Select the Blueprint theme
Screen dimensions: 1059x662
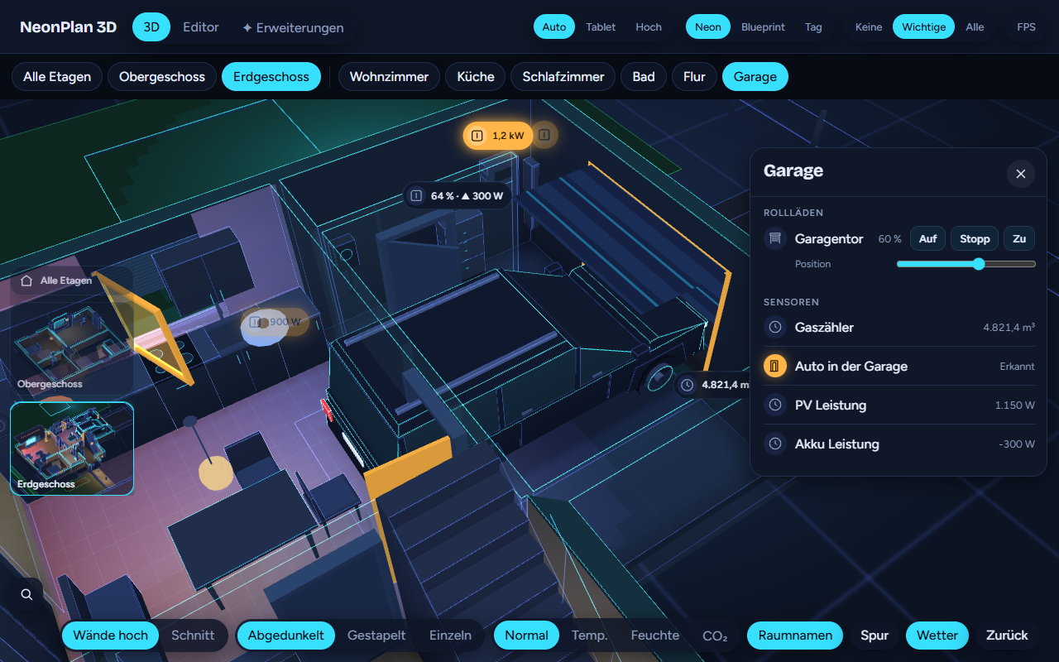[763, 27]
